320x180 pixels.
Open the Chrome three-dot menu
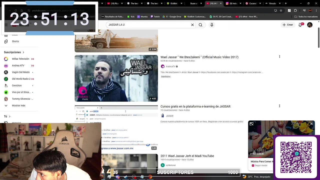point(316,10)
